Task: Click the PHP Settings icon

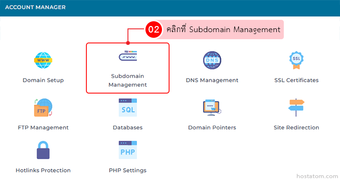Action: pos(127,150)
